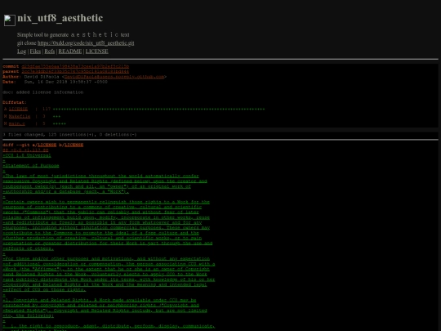Click the '+Statement of Purpose' diff line
The image size is (441, 331).
(31, 165)
